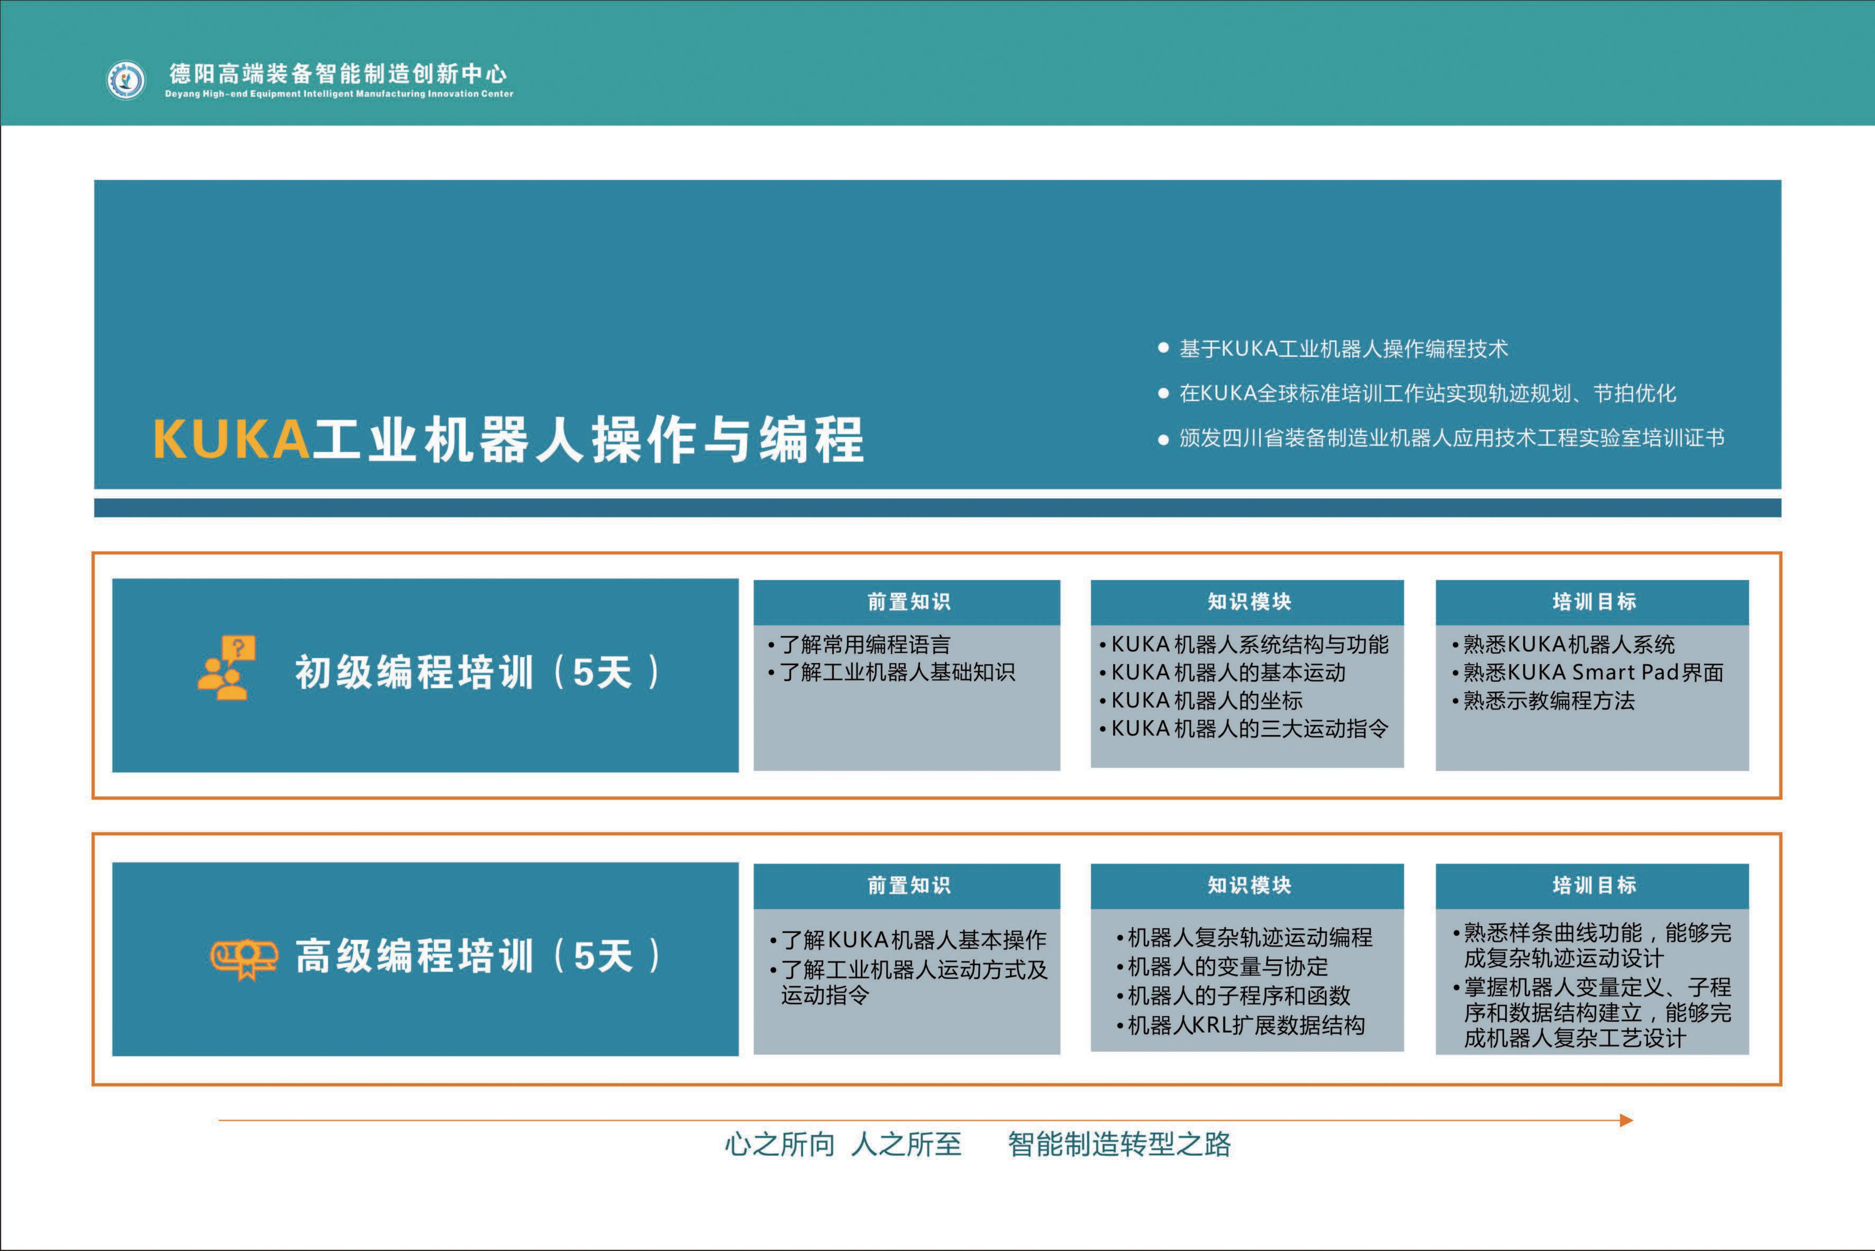Click the 了解常用编程语言 bullet item
This screenshot has width=1875, height=1251.
pos(865,644)
